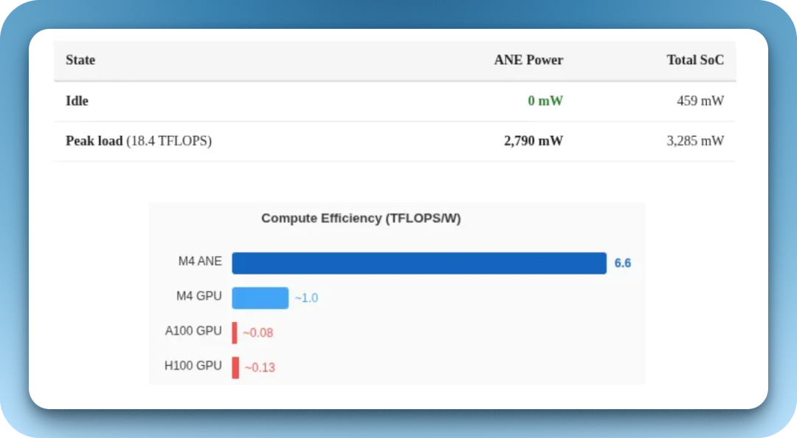The height and width of the screenshot is (438, 797).
Task: Click the "6.6" efficiency value
Action: pyautogui.click(x=623, y=263)
